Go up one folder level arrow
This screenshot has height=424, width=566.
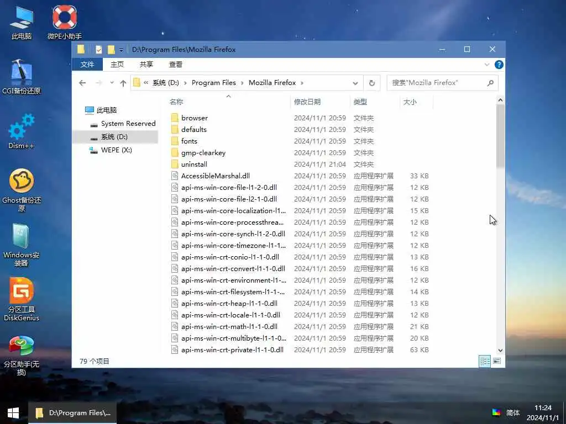coord(123,83)
